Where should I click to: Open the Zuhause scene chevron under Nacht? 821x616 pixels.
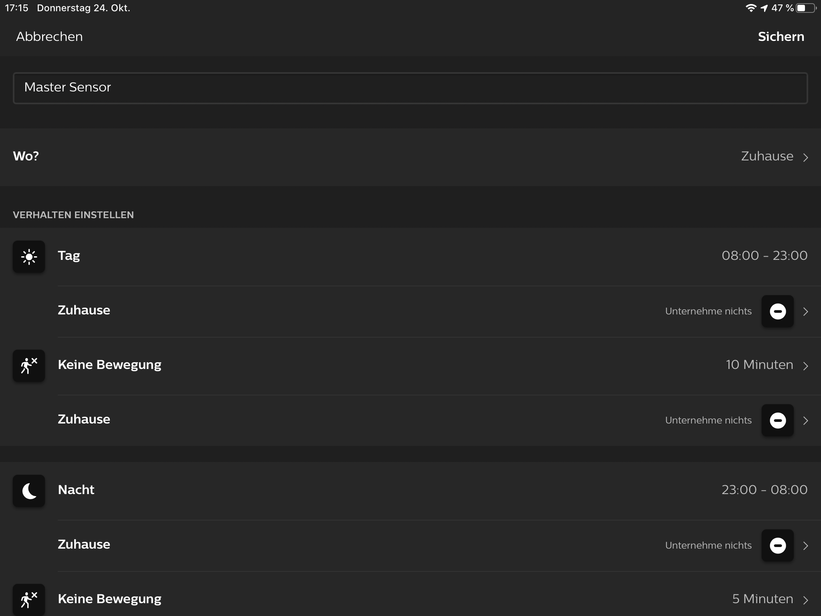coord(805,545)
